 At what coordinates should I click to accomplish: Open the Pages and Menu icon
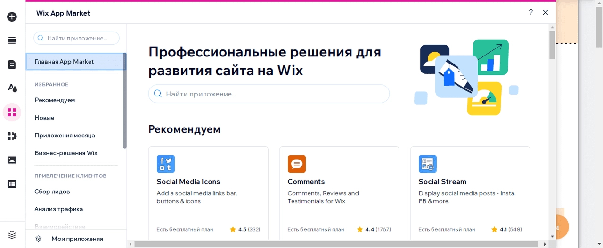click(x=12, y=64)
